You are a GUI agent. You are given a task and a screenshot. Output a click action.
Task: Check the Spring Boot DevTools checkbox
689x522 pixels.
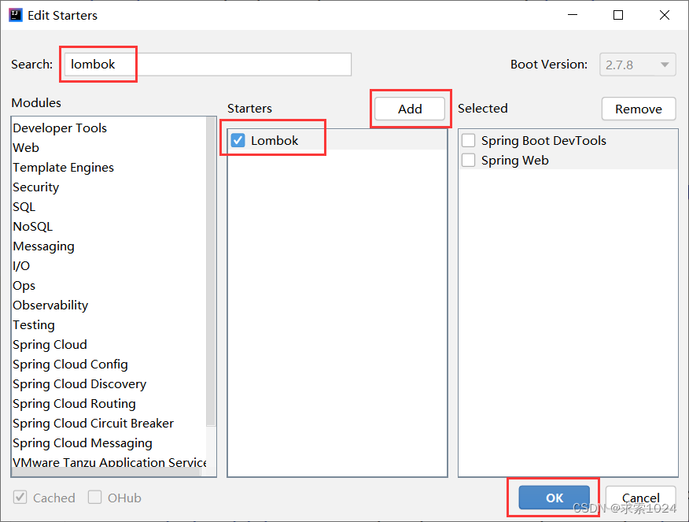tap(469, 140)
